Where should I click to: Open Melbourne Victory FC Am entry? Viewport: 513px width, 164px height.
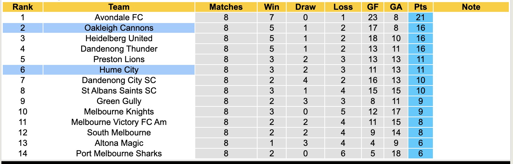[119, 122]
